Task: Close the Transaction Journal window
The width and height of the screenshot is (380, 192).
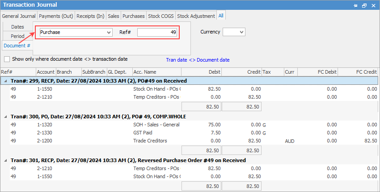Action: [x=373, y=5]
